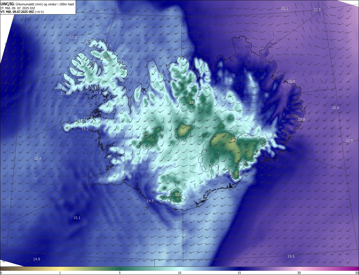The width and height of the screenshot is (359, 275).
Task: Click the 13.0 value label
Action: tap(73, 37)
